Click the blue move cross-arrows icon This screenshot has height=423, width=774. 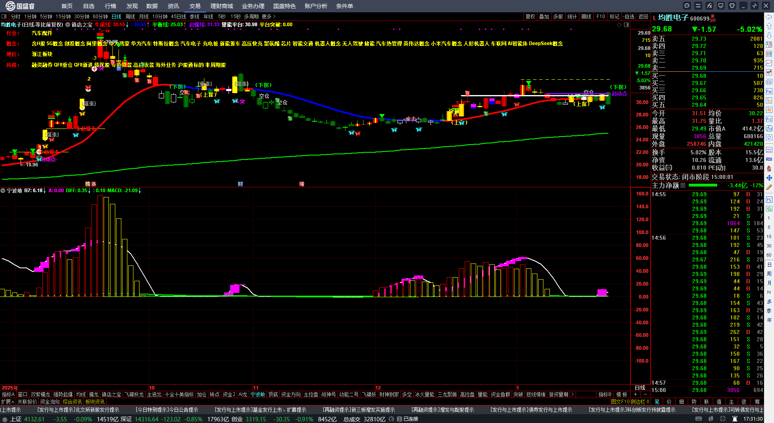pyautogui.click(x=769, y=178)
